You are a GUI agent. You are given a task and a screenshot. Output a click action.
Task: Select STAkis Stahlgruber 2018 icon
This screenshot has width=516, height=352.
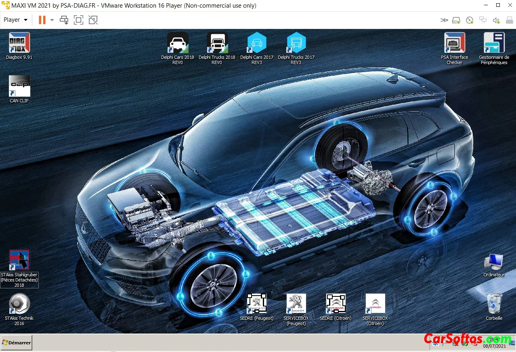coord(19,260)
